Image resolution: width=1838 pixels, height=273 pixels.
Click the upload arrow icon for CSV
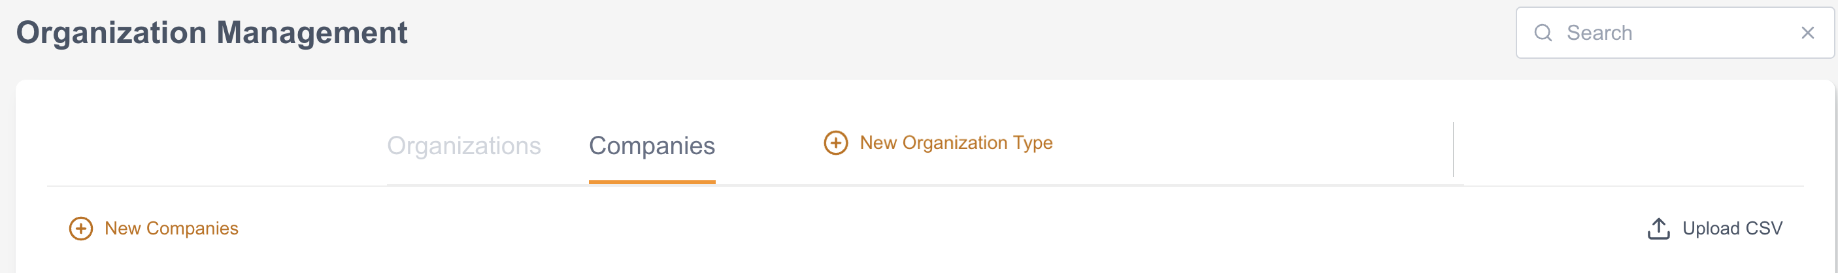[1658, 228]
